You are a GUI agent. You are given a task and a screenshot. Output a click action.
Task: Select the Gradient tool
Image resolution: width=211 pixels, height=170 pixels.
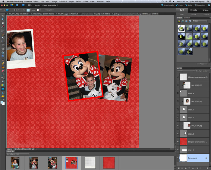coord(3,85)
